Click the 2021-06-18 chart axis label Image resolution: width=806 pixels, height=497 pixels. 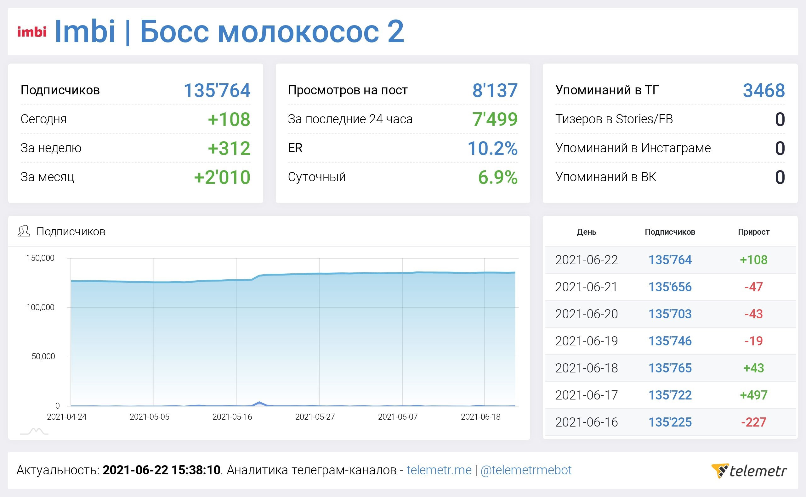click(x=480, y=417)
